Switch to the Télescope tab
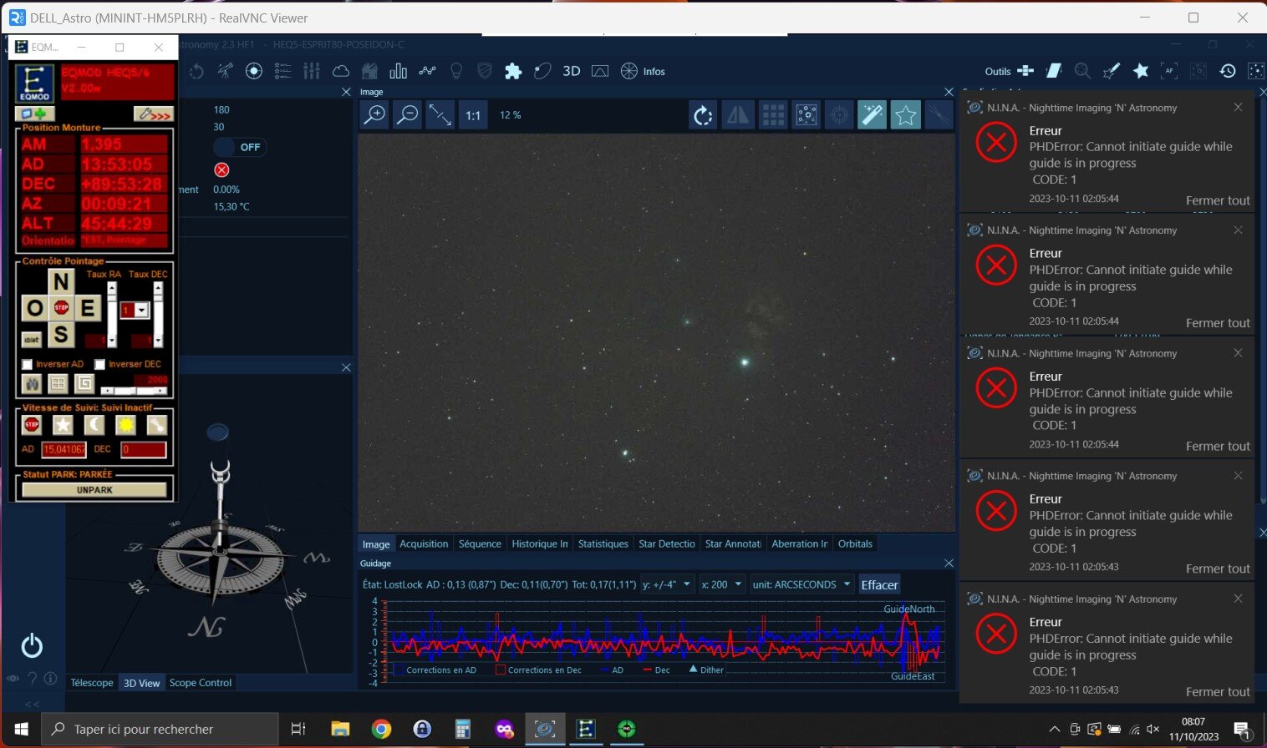Screen dimensions: 1267x748 click(x=92, y=683)
